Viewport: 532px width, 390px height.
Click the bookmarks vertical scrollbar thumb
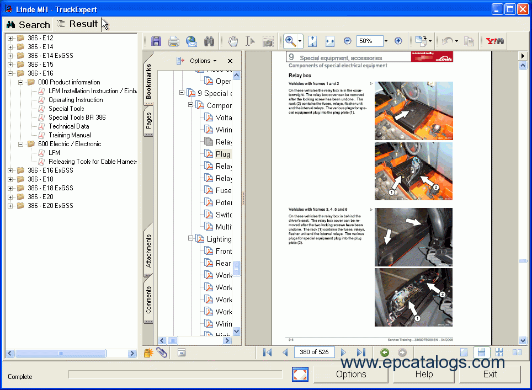click(x=237, y=268)
